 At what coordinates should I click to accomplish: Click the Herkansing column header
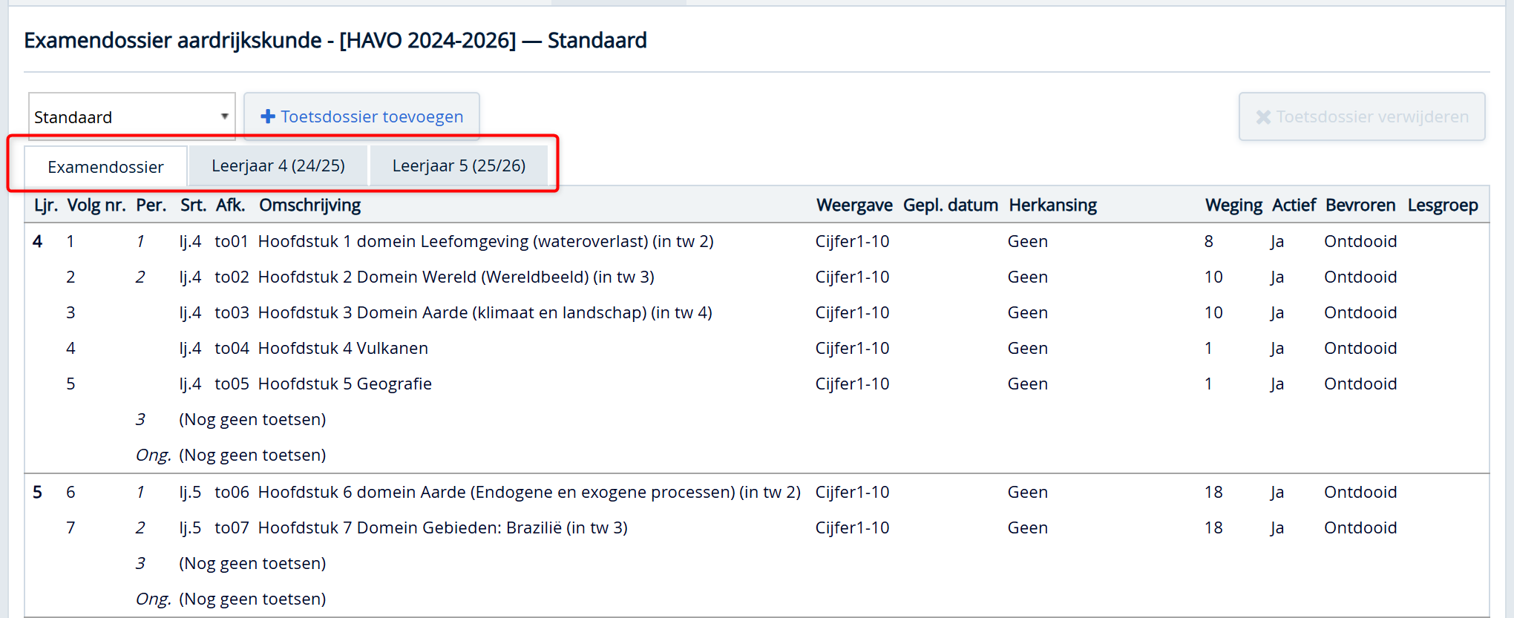tap(1052, 205)
